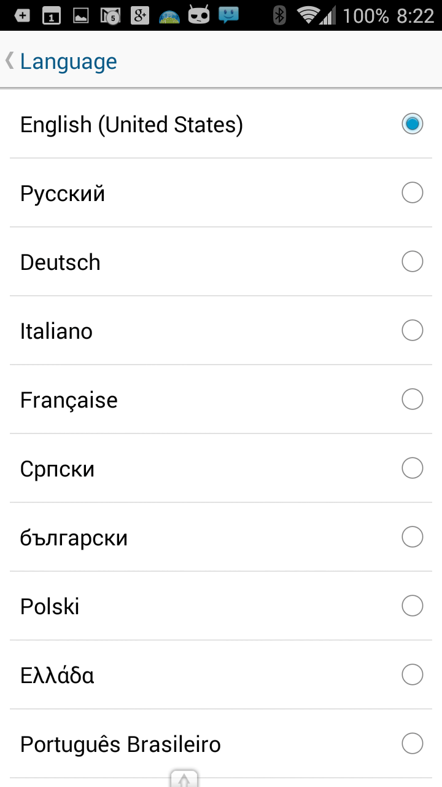Select the English (United States) radio button
This screenshot has height=787, width=442.
(x=412, y=124)
